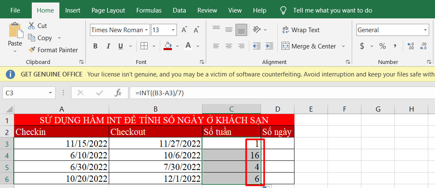Switch to the Data tab
The height and width of the screenshot is (188, 435).
tap(179, 10)
